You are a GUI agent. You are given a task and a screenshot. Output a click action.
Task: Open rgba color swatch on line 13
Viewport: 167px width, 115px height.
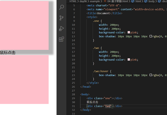click(x=151, y=36)
